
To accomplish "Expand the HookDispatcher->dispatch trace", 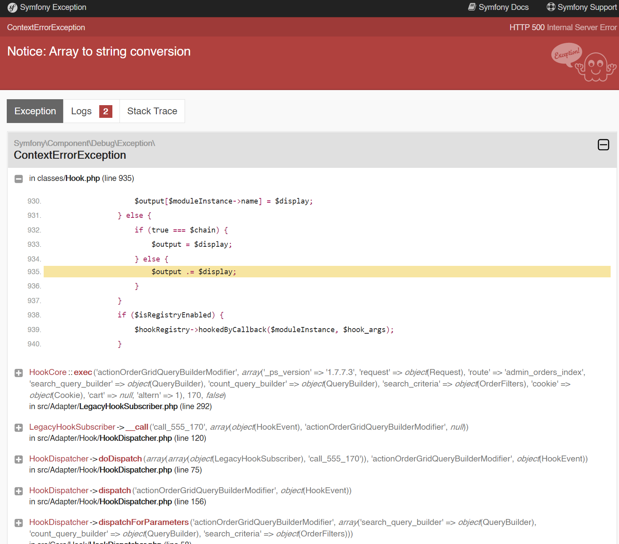I will (x=19, y=491).
